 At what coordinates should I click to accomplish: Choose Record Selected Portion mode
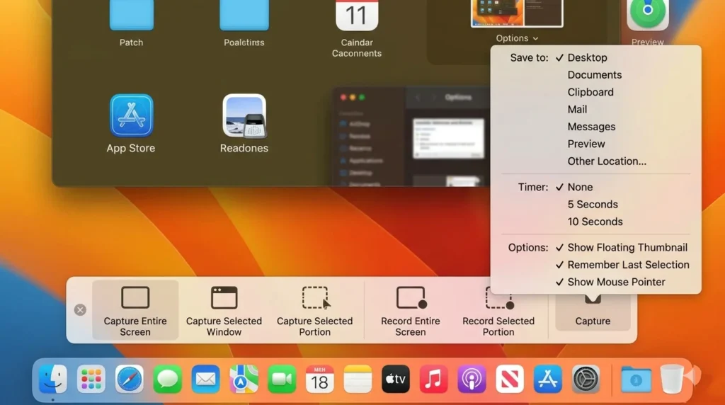[498, 310]
